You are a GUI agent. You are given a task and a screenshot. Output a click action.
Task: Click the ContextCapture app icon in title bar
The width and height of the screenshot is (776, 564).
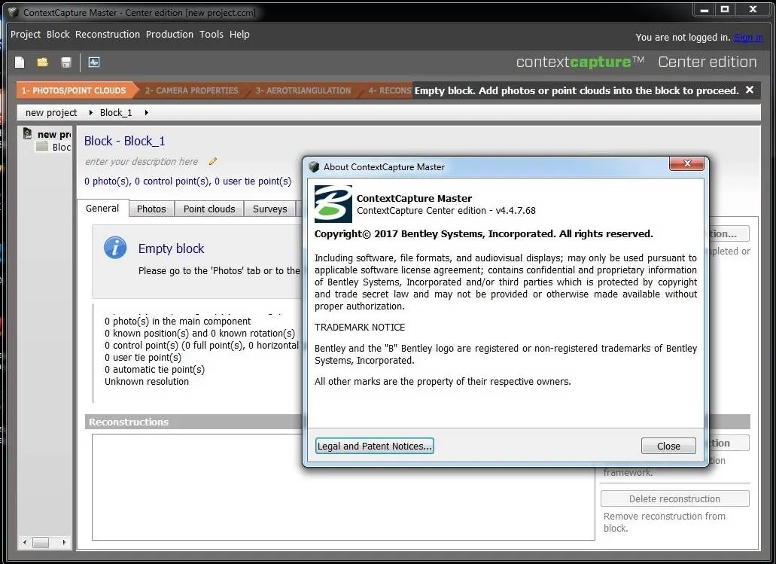coord(14,12)
